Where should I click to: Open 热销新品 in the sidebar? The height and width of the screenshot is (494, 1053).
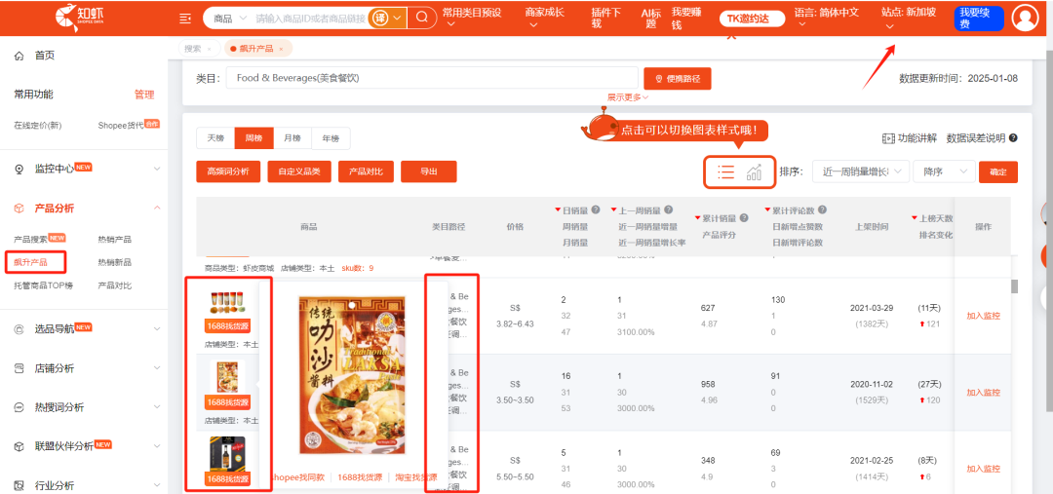pos(115,262)
